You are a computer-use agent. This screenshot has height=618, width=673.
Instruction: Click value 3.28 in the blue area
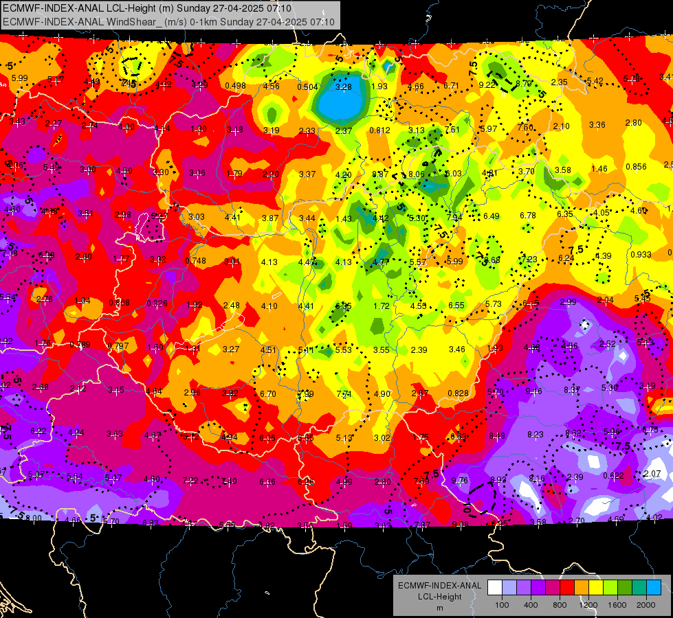point(343,87)
